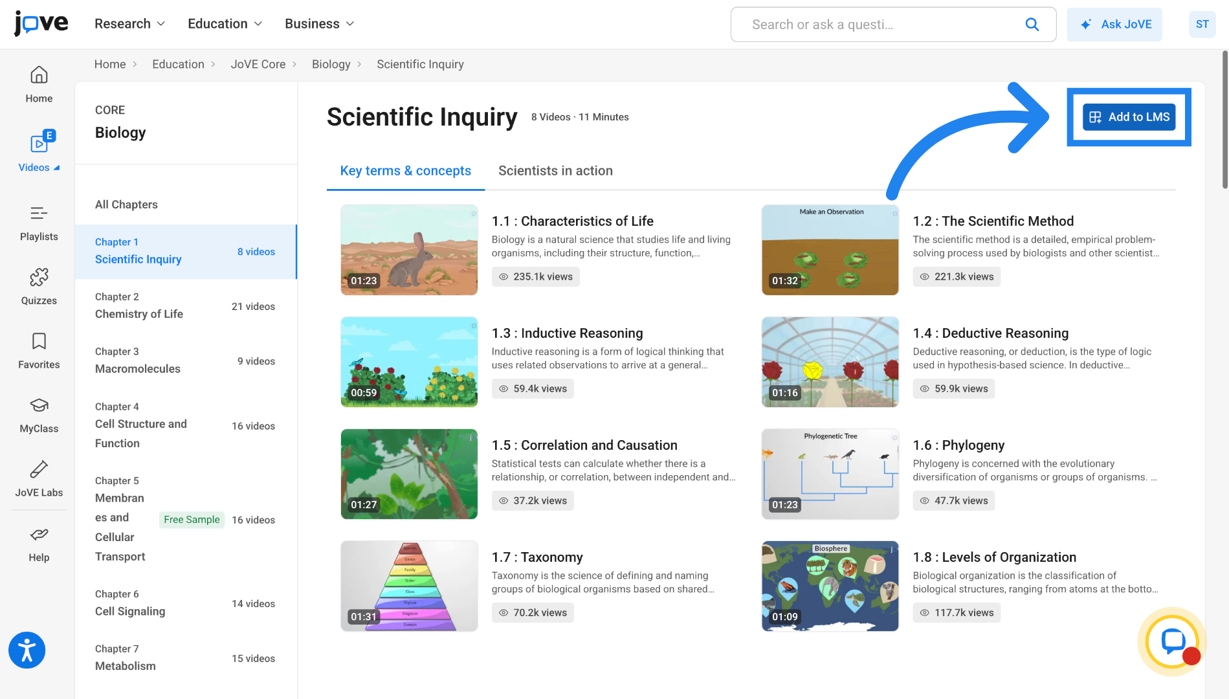Open Phylogeny video thumbnail
Image resolution: width=1229 pixels, height=699 pixels.
coord(830,474)
